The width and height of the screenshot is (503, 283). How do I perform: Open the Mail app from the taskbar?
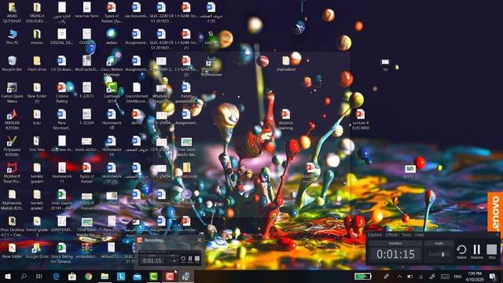pyautogui.click(x=138, y=276)
